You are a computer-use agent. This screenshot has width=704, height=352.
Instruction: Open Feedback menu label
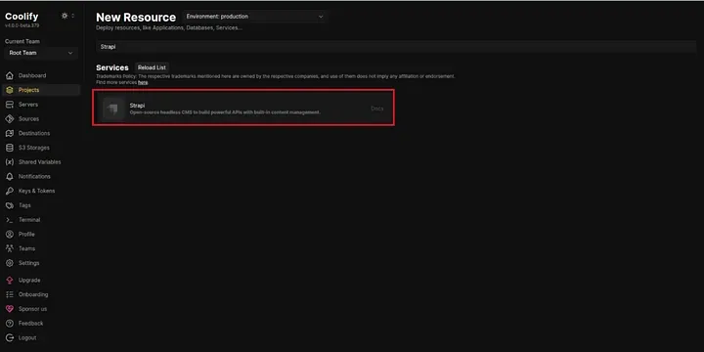31,324
